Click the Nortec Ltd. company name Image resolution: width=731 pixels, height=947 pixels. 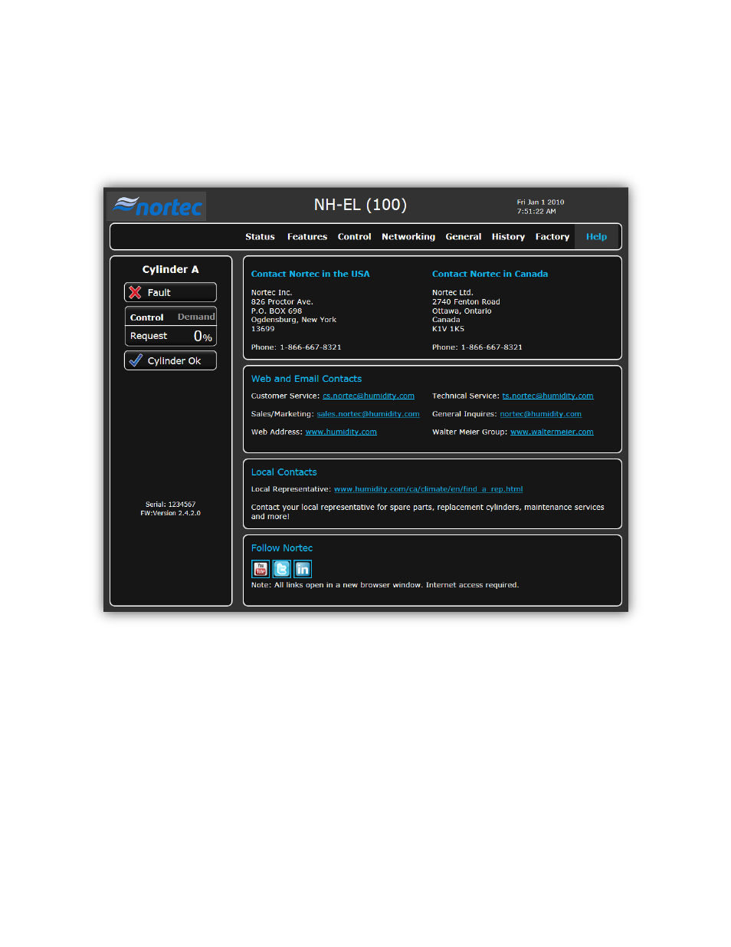pyautogui.click(x=452, y=293)
